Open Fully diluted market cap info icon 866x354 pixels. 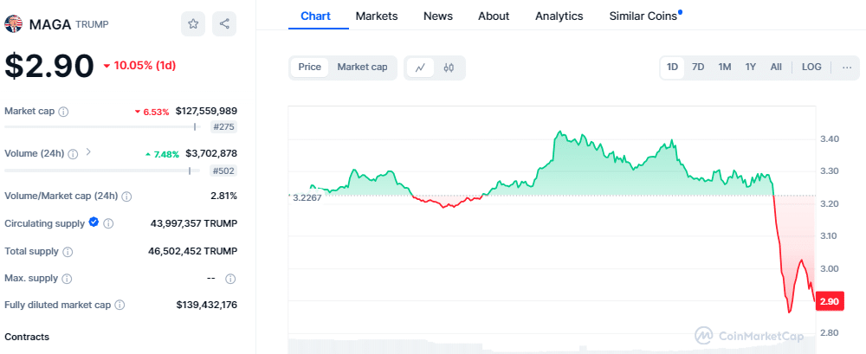tap(120, 305)
